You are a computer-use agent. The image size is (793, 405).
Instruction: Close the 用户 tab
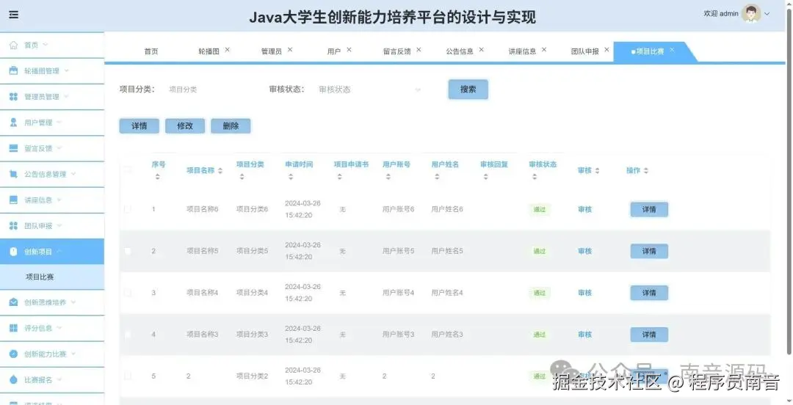(349, 50)
